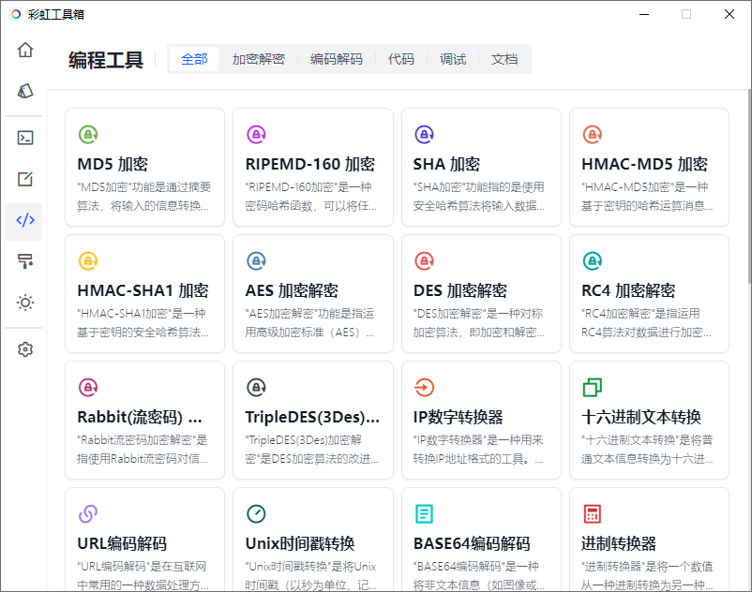Open the settings gear icon
The image size is (752, 592).
(25, 349)
